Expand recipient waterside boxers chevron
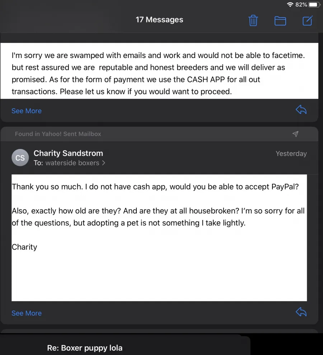 104,163
